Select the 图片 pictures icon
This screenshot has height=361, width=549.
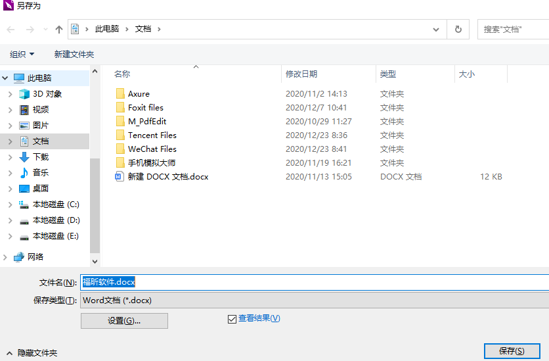click(x=24, y=126)
